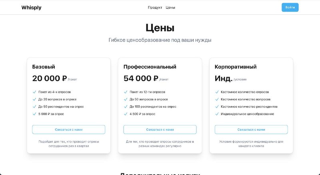Click the Войти button
The height and width of the screenshot is (175, 320).
pyautogui.click(x=290, y=7)
